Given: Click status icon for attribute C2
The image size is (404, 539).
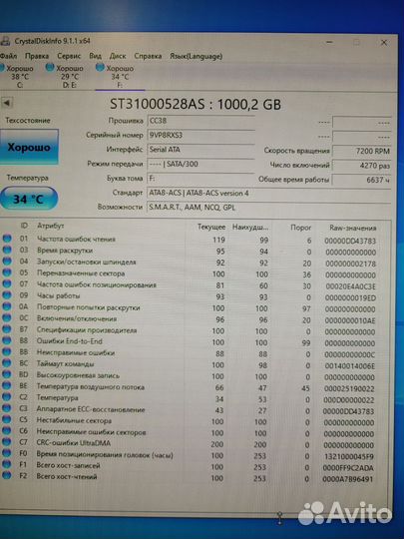Looking at the screenshot, I should (x=7, y=397).
